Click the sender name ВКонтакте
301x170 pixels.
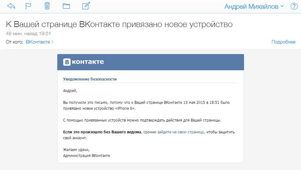[38, 42]
